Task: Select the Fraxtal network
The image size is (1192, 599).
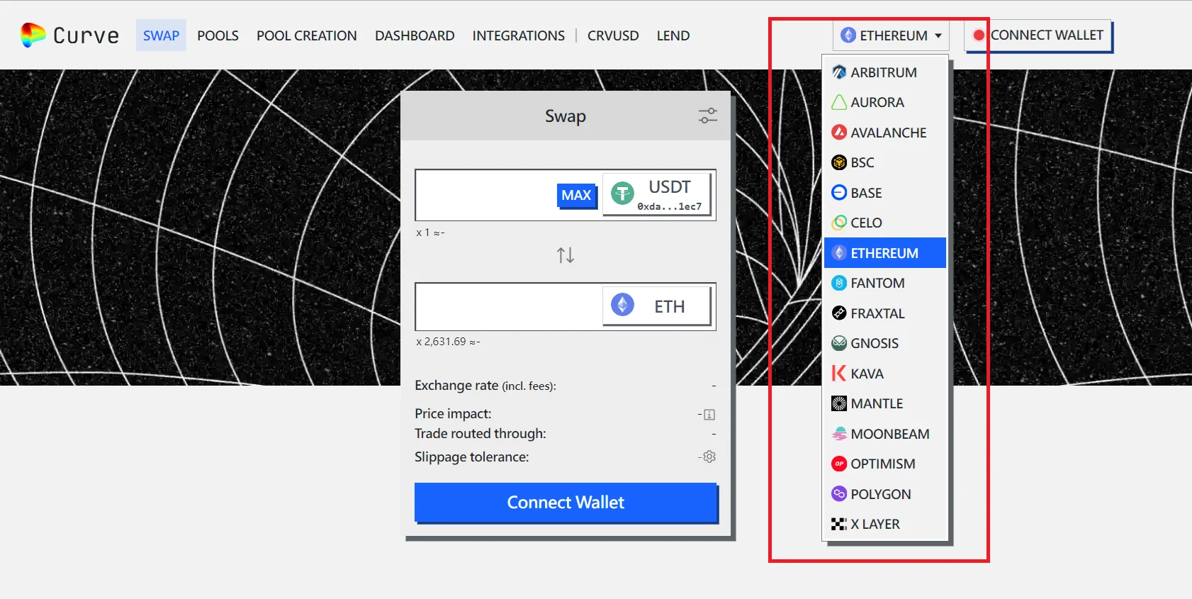Action: pyautogui.click(x=885, y=313)
